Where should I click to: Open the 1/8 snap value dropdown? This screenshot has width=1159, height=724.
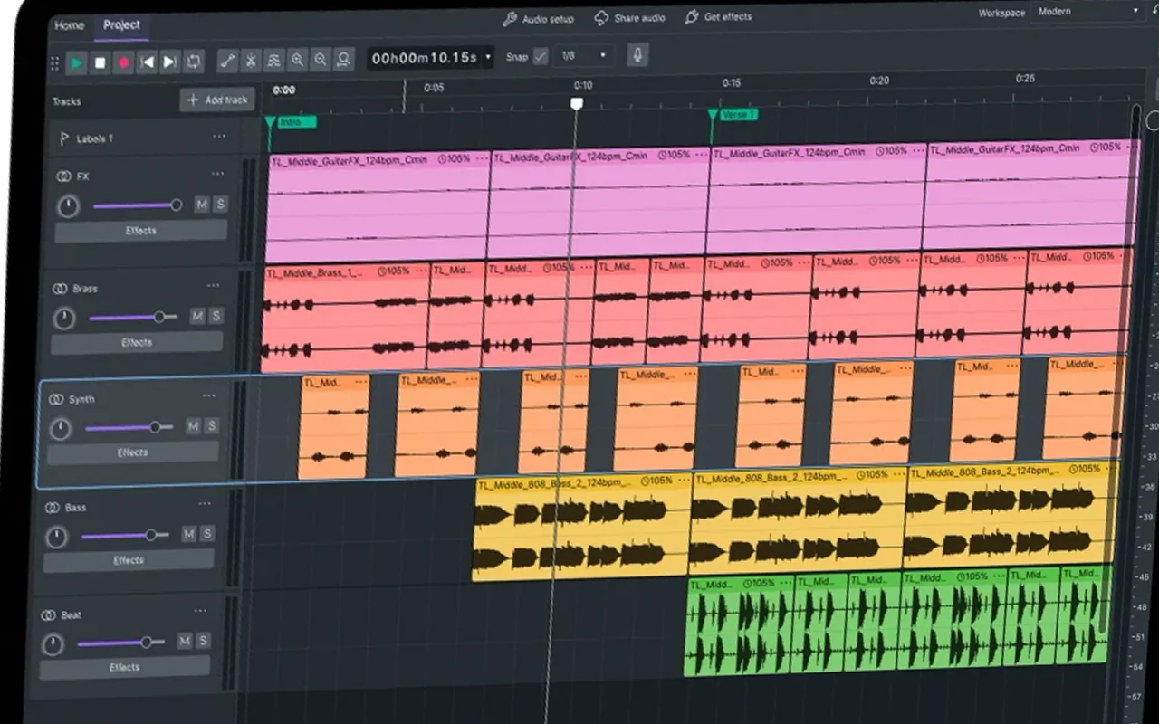tap(584, 55)
